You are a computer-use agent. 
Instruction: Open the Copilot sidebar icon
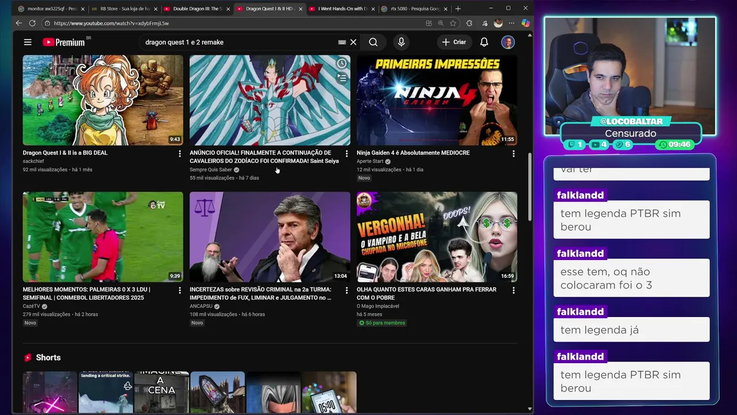[x=525, y=23]
